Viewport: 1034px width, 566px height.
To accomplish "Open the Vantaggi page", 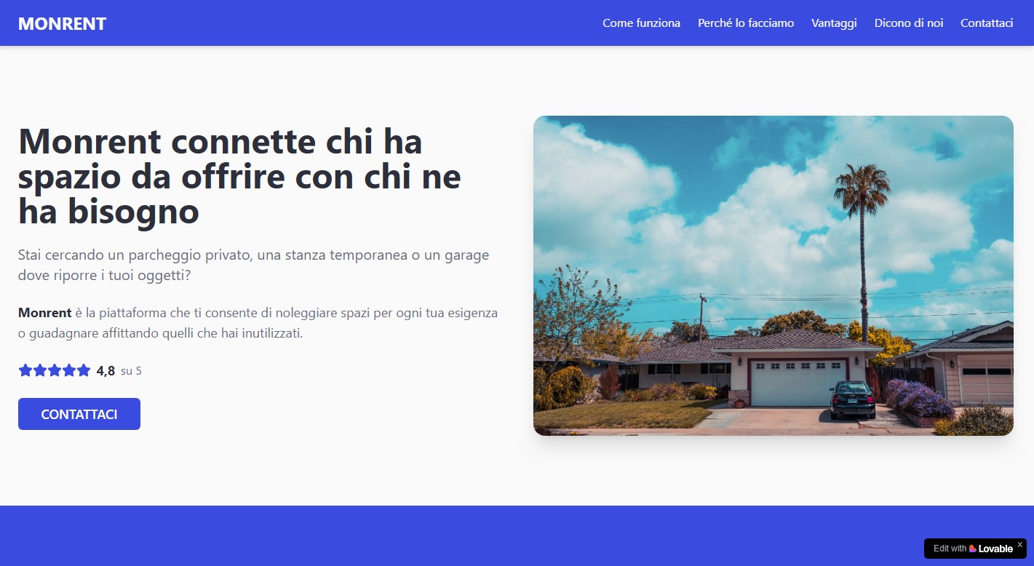I will coord(833,23).
